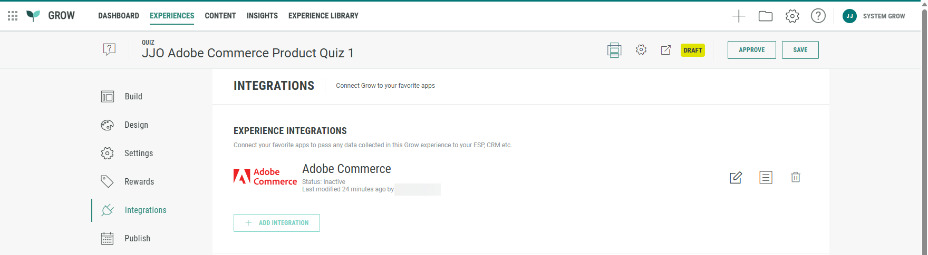Open the global settings gear icon
This screenshot has height=255, width=928.
792,16
